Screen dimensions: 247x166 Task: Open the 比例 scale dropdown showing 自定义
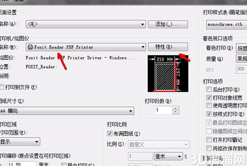click(159, 144)
